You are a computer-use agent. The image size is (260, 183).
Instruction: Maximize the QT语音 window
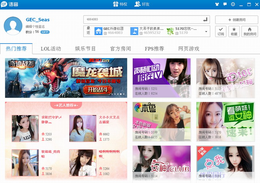pyautogui.click(x=249, y=5)
